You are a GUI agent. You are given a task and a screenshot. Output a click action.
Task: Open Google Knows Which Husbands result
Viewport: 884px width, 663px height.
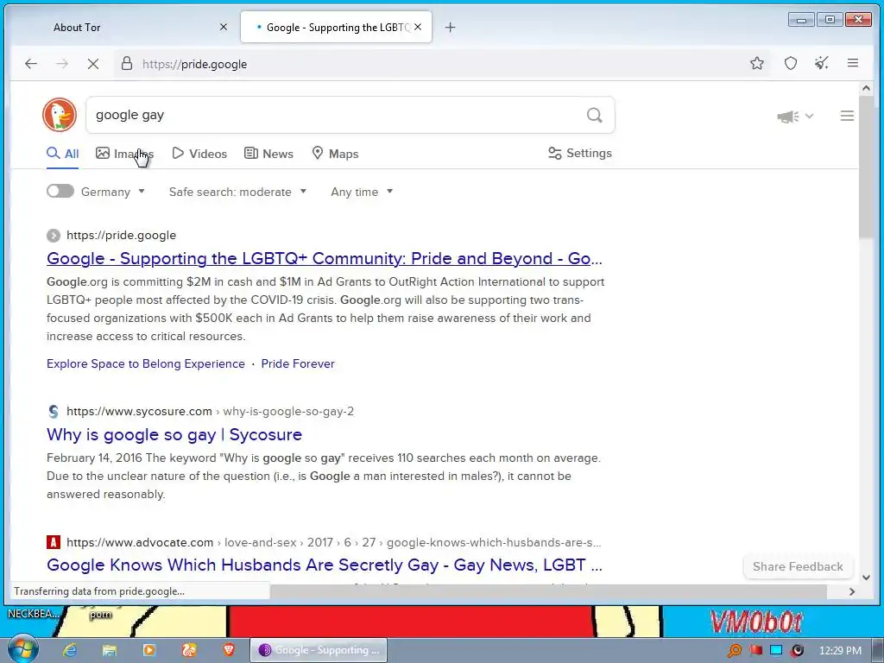[x=325, y=565]
